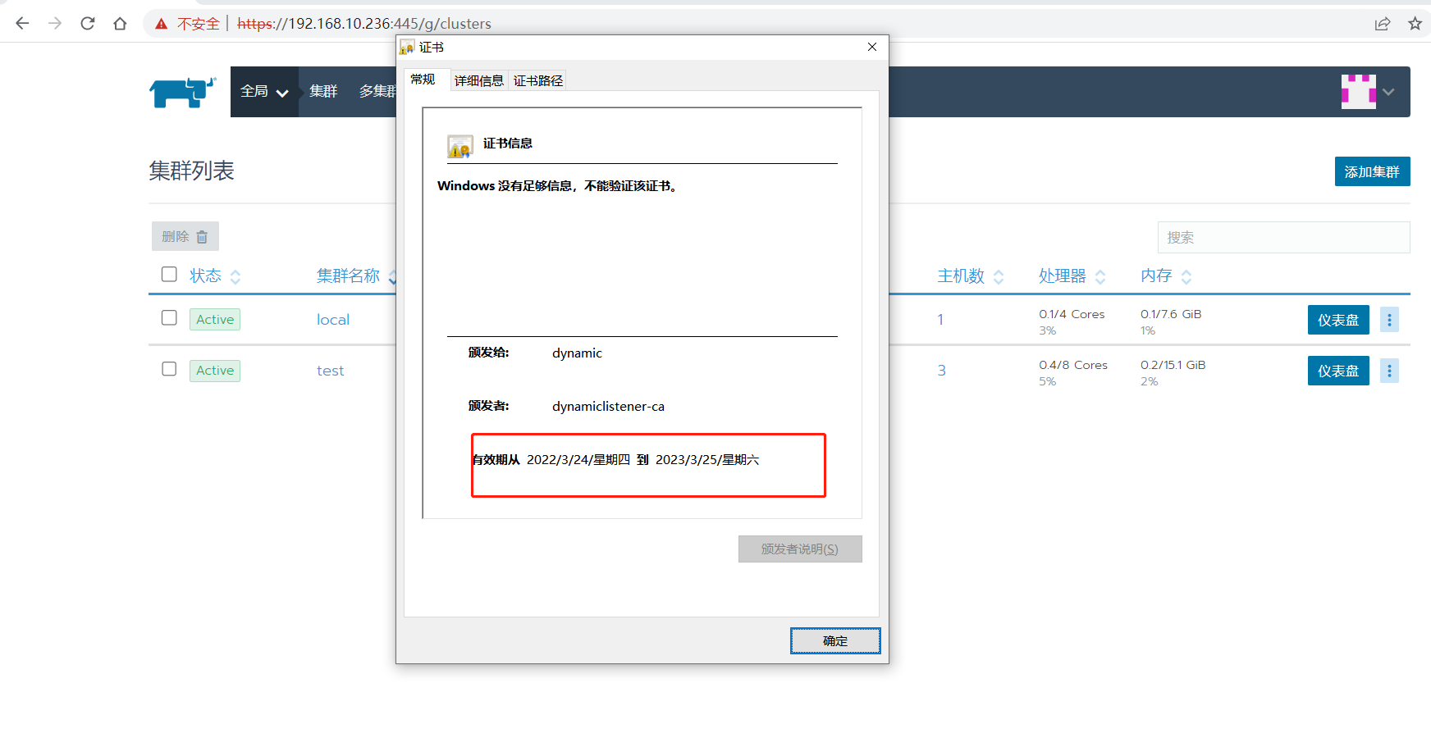The image size is (1431, 747).
Task: Click the Rancher cow logo
Action: click(x=182, y=92)
